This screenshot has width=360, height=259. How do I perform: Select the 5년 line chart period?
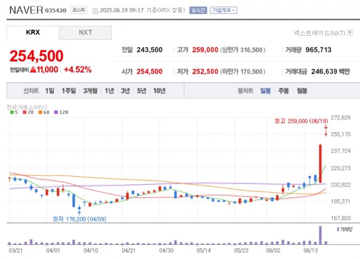pyautogui.click(x=141, y=91)
